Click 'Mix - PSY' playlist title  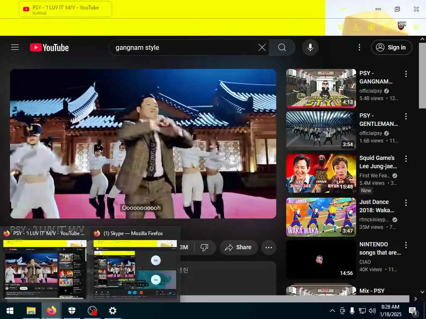point(372,291)
